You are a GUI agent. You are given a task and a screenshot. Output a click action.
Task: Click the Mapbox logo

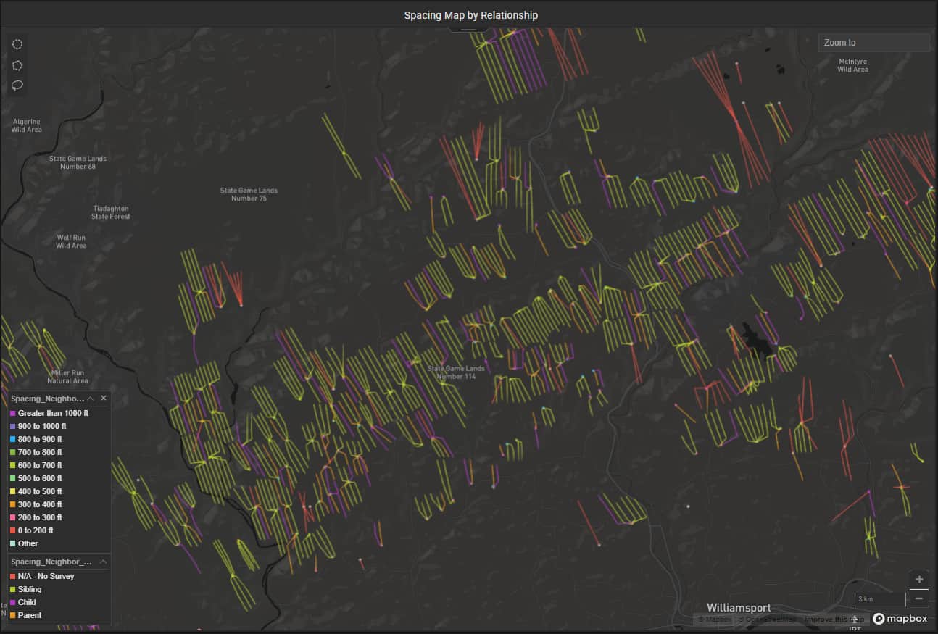(900, 619)
